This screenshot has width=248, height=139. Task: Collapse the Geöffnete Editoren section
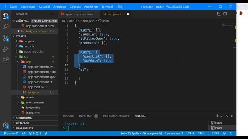(14, 21)
